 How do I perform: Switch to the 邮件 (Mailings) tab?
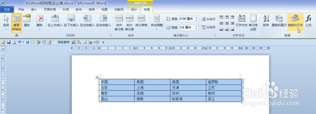point(79,9)
